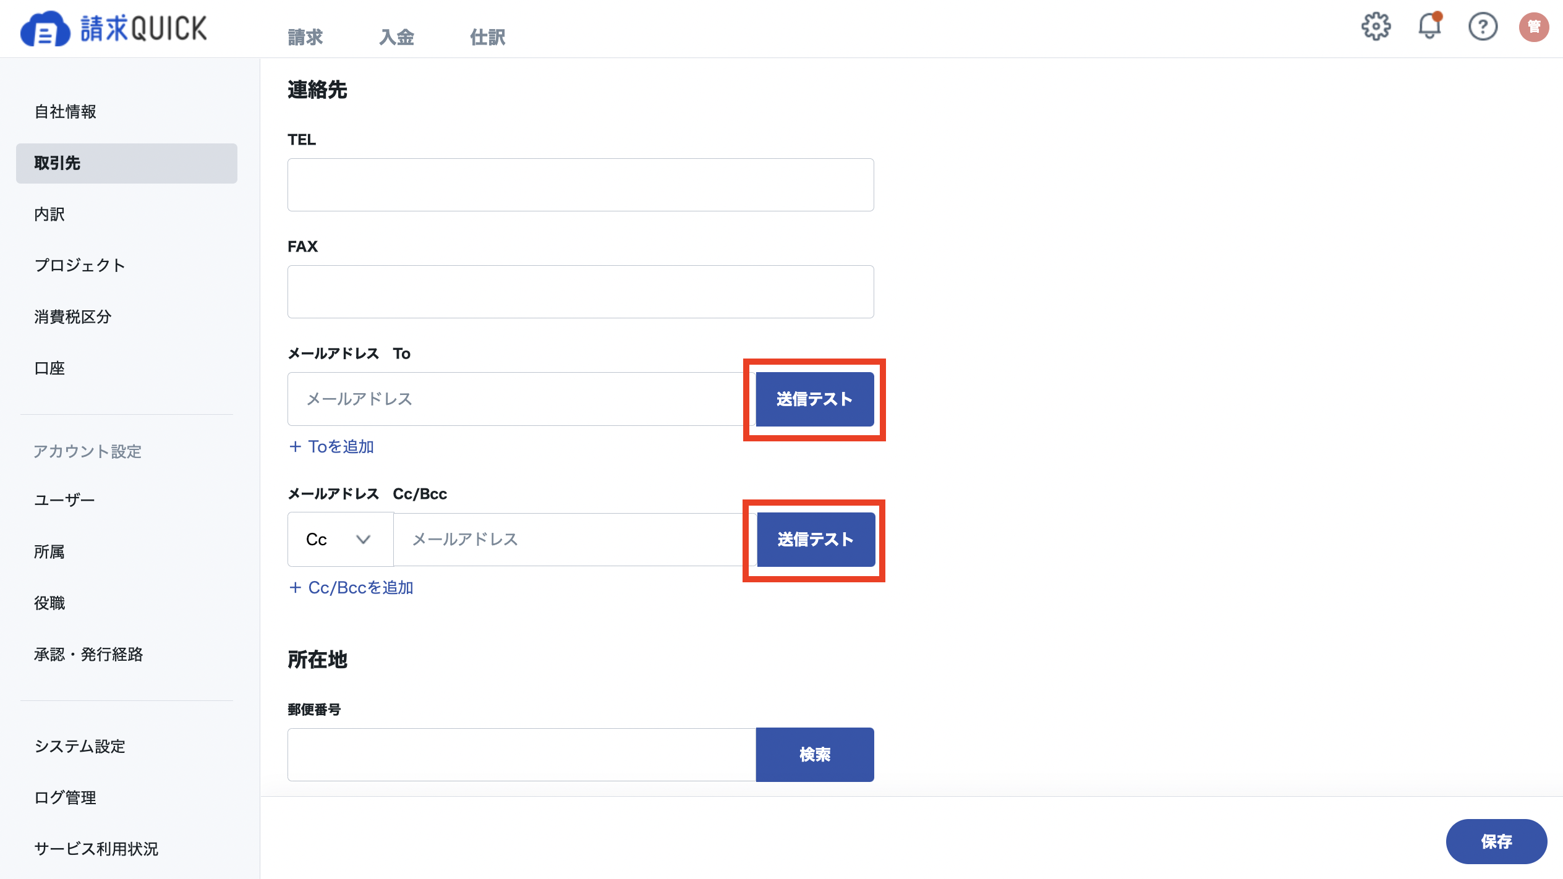Image resolution: width=1563 pixels, height=879 pixels.
Task: Open the settings gear icon
Action: (1376, 27)
